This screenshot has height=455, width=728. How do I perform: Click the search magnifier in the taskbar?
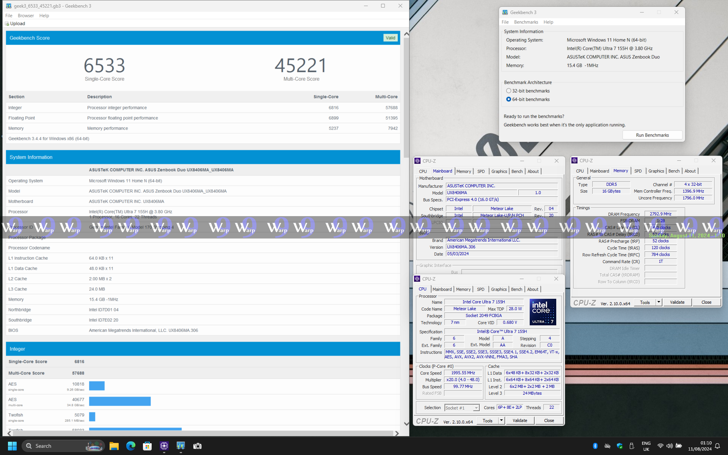(x=29, y=446)
